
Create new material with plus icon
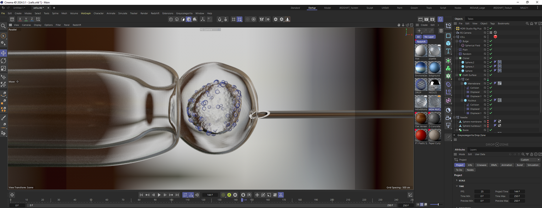419,31
